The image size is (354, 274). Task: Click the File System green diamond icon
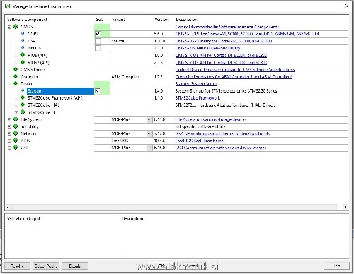click(x=16, y=119)
